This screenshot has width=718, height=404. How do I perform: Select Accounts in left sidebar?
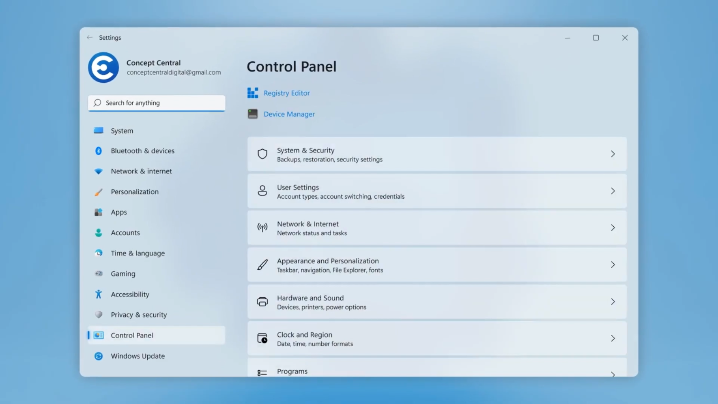[125, 232]
